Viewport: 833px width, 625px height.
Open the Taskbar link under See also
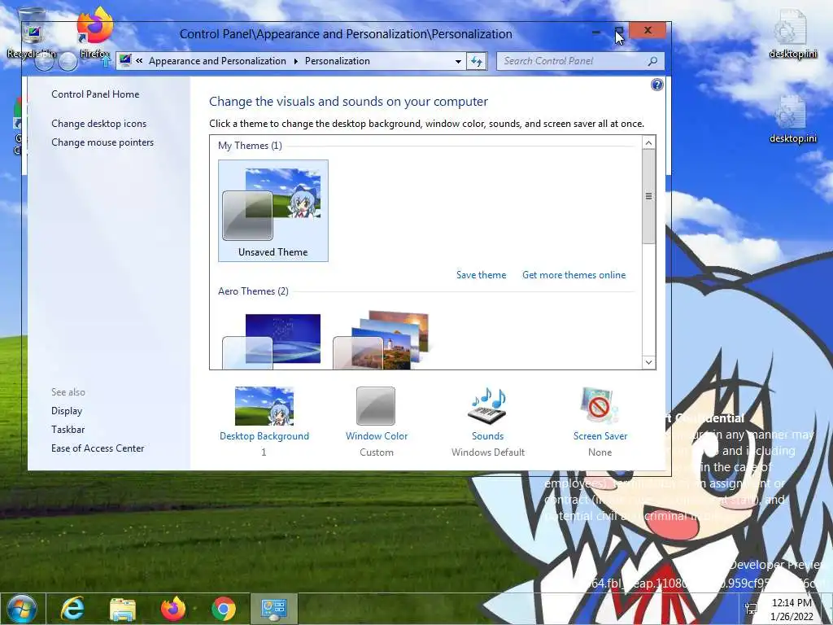point(68,430)
